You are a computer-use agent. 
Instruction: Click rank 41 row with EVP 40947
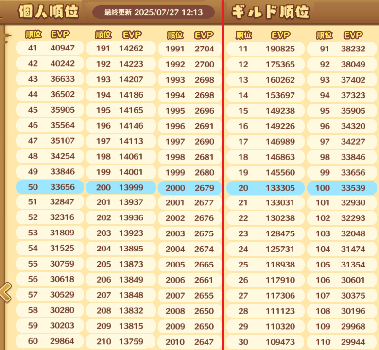pos(50,48)
